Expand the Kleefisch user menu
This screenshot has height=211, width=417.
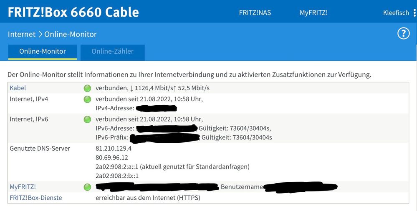[396, 12]
